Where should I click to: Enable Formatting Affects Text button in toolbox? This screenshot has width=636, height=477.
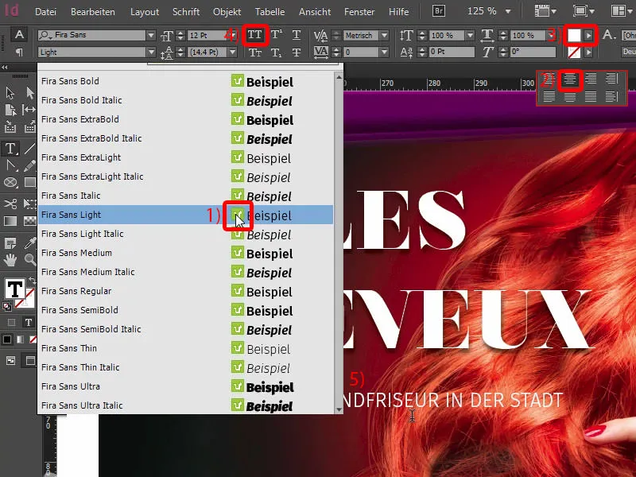tap(28, 323)
